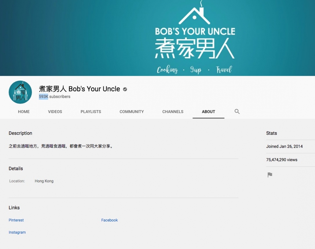Click the report user flag icon
This screenshot has height=249, width=315.
(270, 175)
